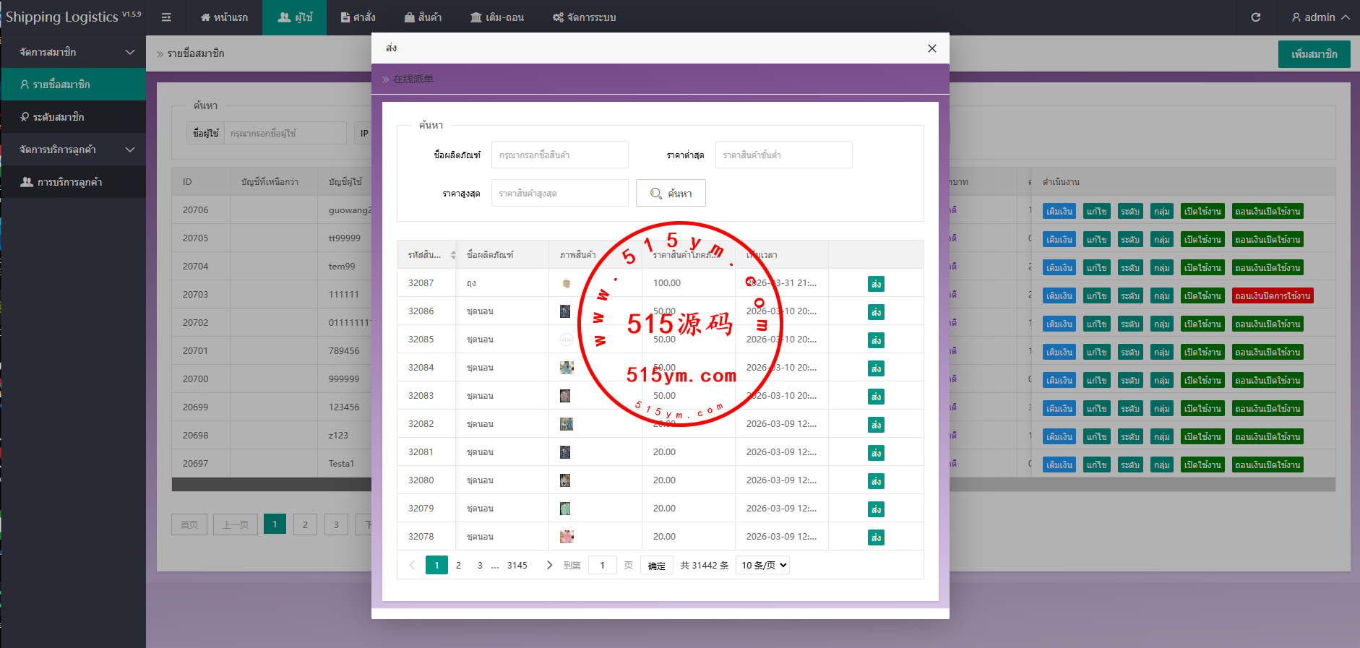Image resolution: width=1360 pixels, height=648 pixels.
Task: Open the จัดการระบบ top menu
Action: pyautogui.click(x=584, y=17)
